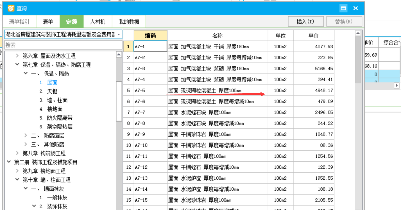Expand 第九章 楼地面工程 node

point(17,171)
